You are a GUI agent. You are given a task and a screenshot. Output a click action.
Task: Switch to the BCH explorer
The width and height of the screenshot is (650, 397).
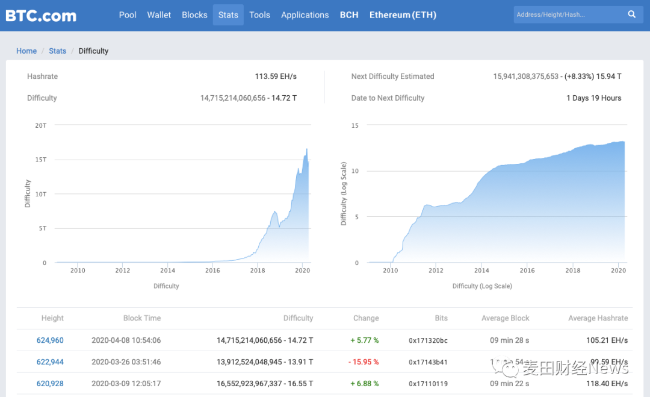(x=349, y=15)
